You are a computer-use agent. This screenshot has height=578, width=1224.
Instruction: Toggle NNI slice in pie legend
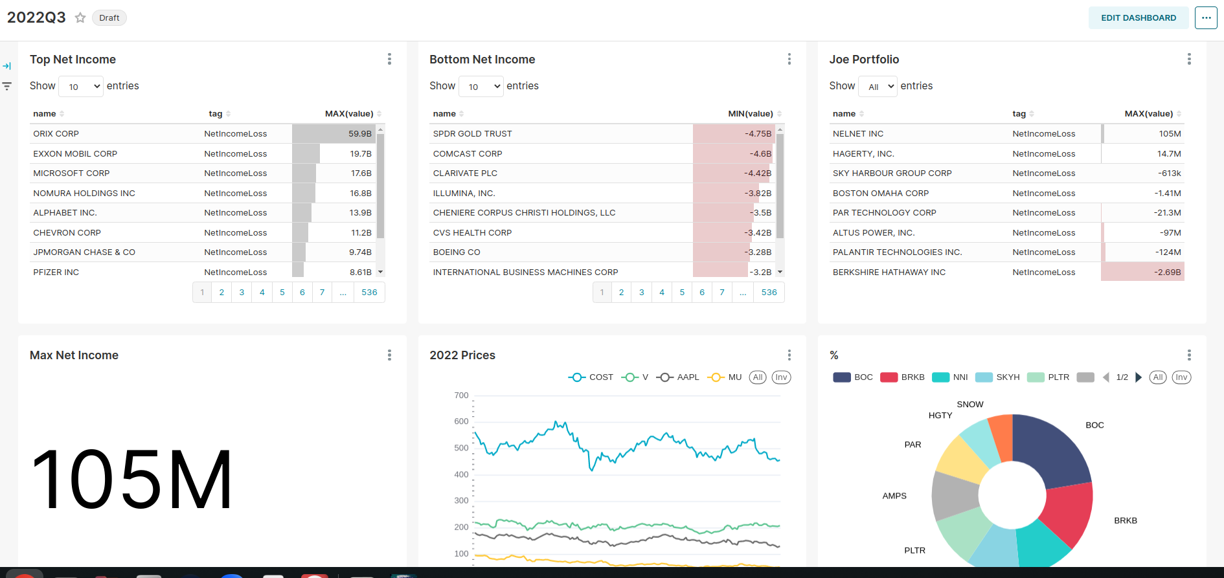point(950,377)
